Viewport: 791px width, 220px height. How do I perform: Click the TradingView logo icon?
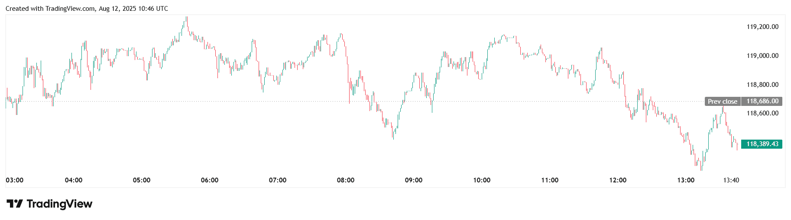point(14,204)
